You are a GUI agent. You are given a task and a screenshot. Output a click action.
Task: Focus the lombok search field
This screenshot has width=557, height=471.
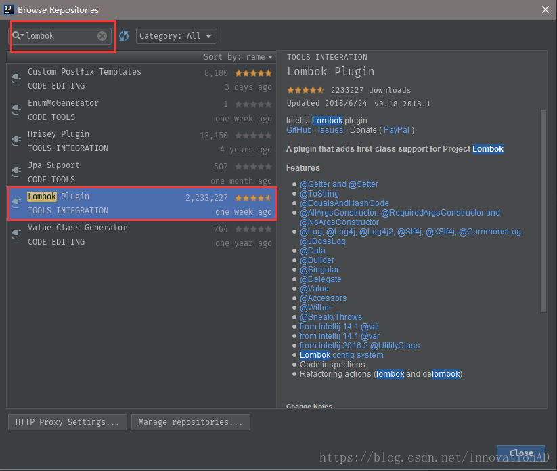click(60, 35)
